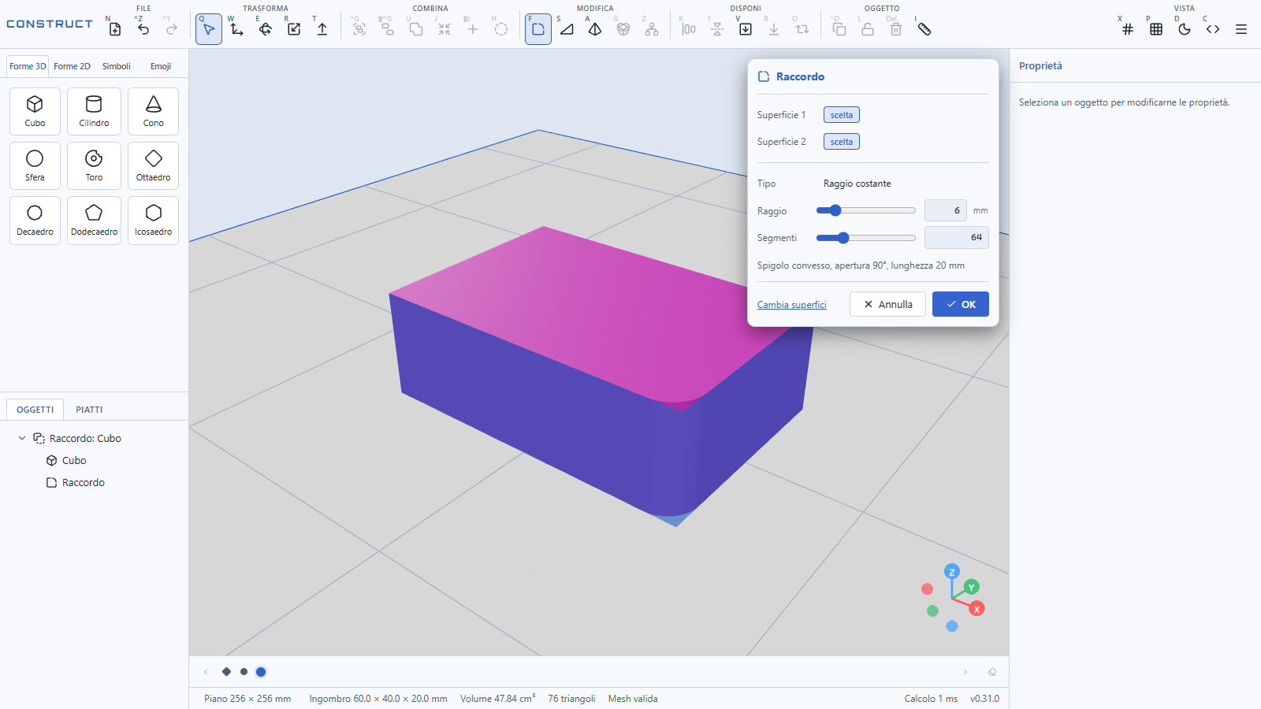Click the Raggio value field
This screenshot has width=1261, height=709.
(x=945, y=210)
